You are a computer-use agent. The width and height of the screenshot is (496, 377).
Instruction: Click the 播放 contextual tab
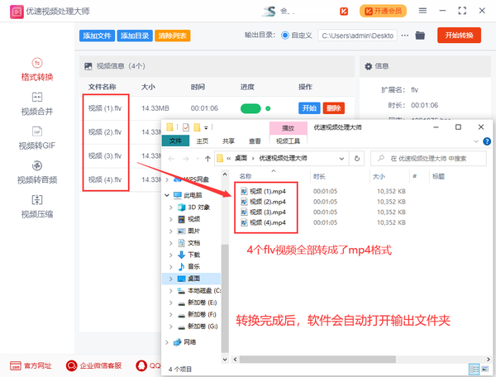(x=289, y=128)
